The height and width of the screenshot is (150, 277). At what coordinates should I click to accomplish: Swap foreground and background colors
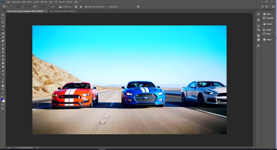pyautogui.click(x=4, y=97)
